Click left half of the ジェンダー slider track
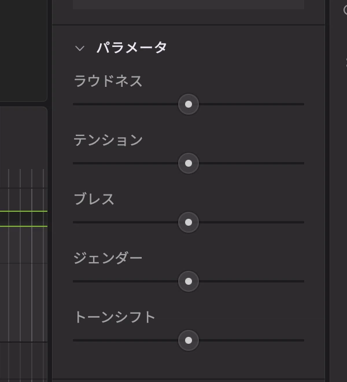 click(x=125, y=281)
